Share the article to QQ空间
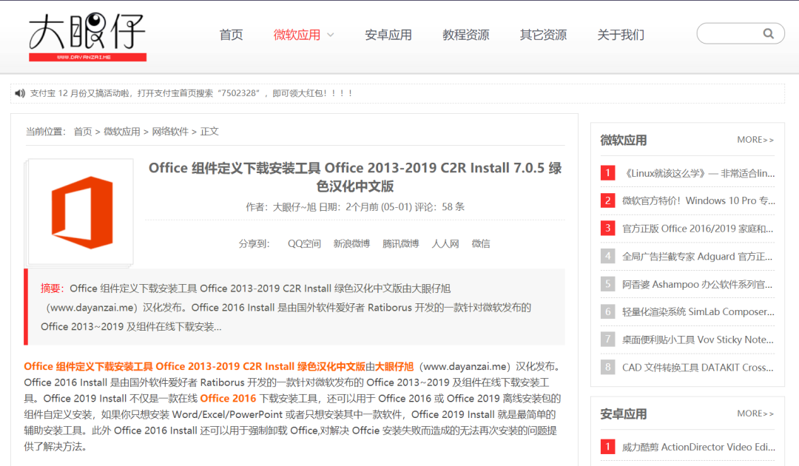The width and height of the screenshot is (799, 466). point(304,243)
